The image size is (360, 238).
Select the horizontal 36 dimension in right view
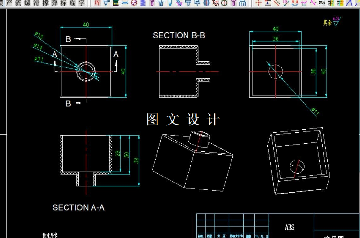tap(276, 38)
